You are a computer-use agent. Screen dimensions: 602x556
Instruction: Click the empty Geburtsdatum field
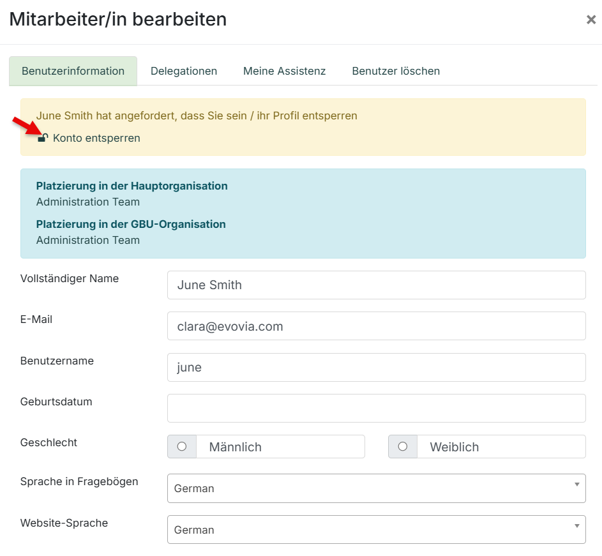[376, 408]
